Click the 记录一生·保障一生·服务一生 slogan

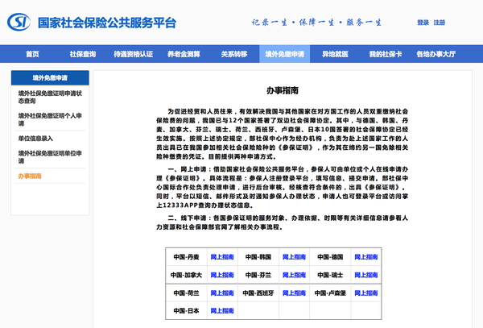316,23
